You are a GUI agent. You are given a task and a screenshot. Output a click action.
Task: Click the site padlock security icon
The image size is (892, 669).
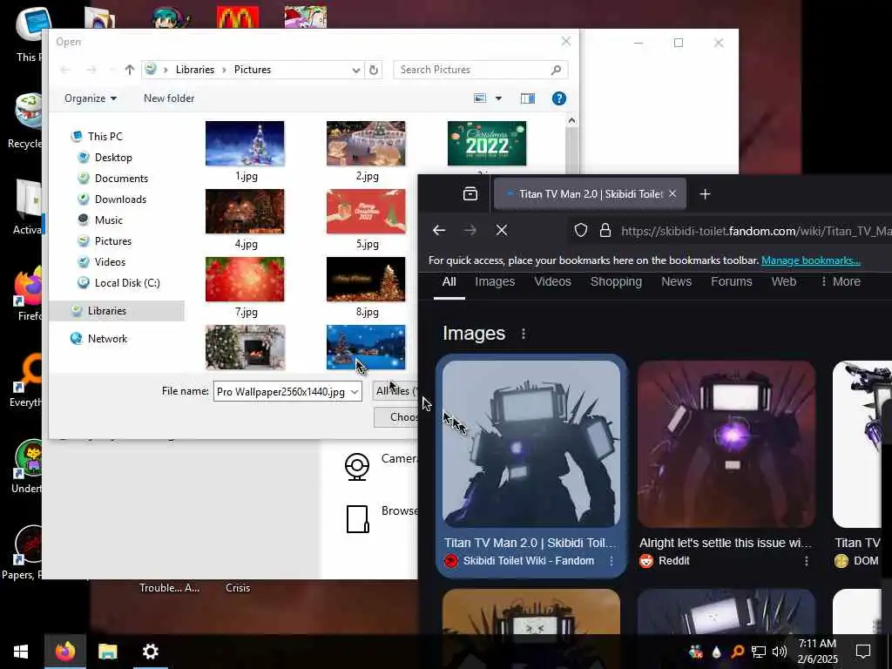click(605, 230)
